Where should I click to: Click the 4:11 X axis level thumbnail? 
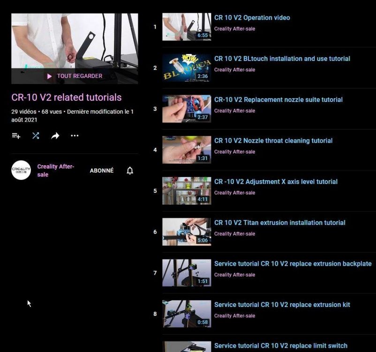pyautogui.click(x=187, y=191)
